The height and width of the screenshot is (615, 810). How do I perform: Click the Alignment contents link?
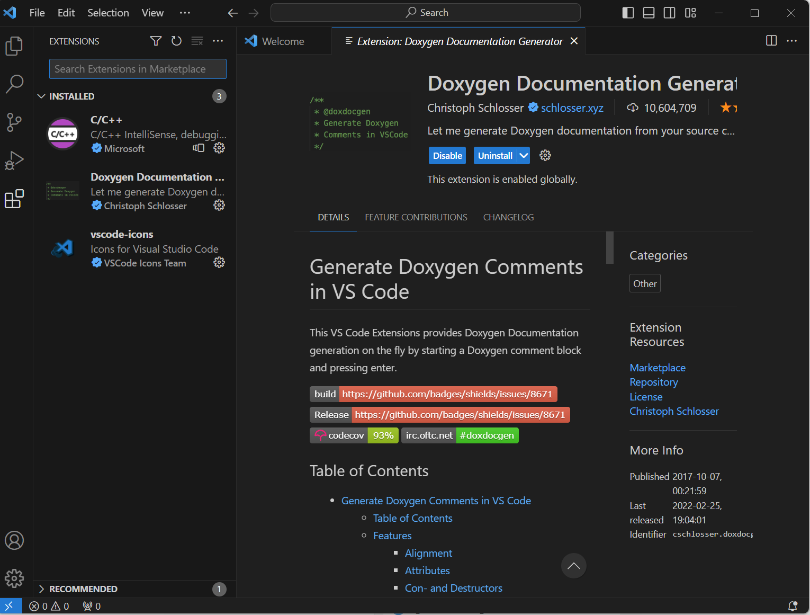click(428, 553)
